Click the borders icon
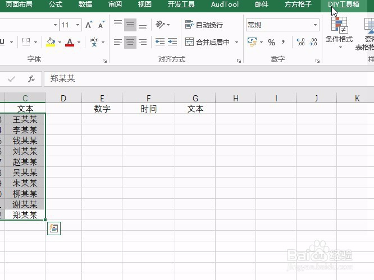Screen dimensions: 374x280 [26, 42]
